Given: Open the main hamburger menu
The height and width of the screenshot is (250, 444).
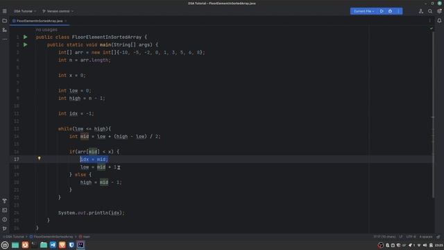Looking at the screenshot, I should coord(5,11).
